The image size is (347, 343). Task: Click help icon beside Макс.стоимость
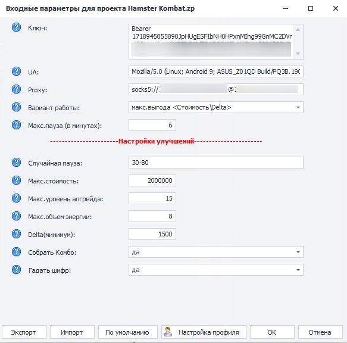pyautogui.click(x=17, y=180)
